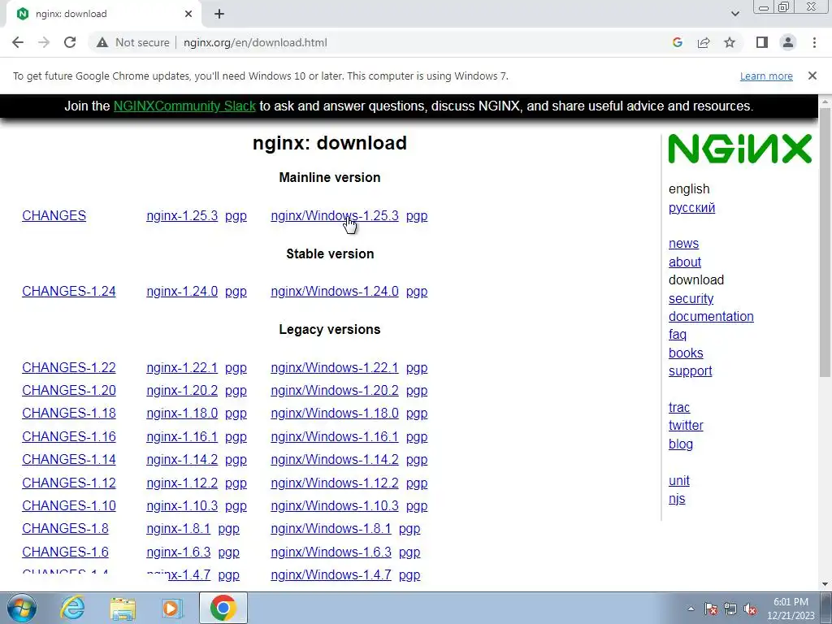The width and height of the screenshot is (832, 624).
Task: Open Windows Explorer from taskbar
Action: point(123,608)
